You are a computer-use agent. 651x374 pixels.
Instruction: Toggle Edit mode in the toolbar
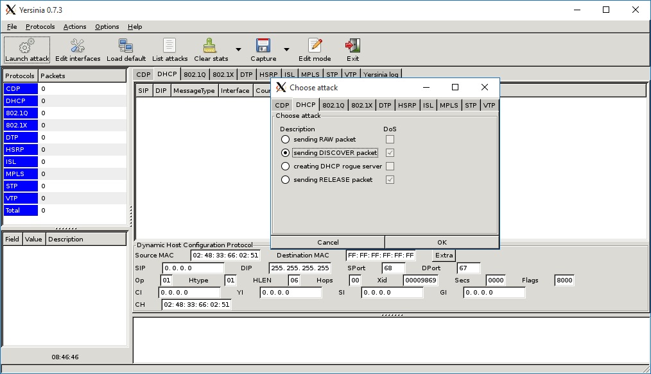click(x=315, y=46)
